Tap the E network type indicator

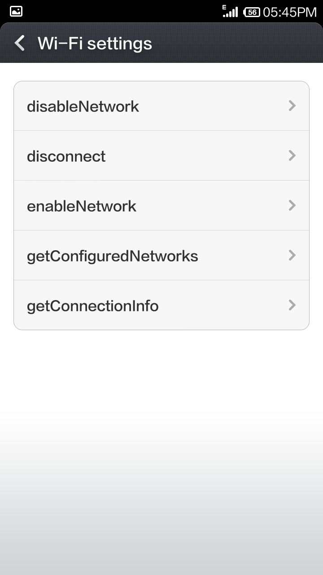coord(224,7)
